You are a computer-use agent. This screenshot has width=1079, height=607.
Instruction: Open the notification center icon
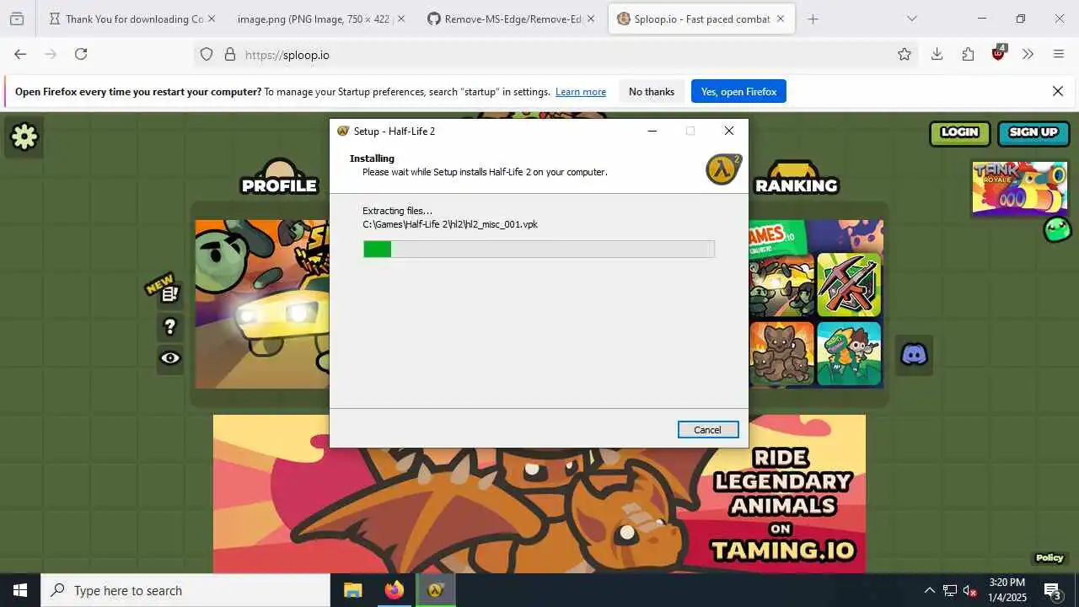tap(1053, 590)
